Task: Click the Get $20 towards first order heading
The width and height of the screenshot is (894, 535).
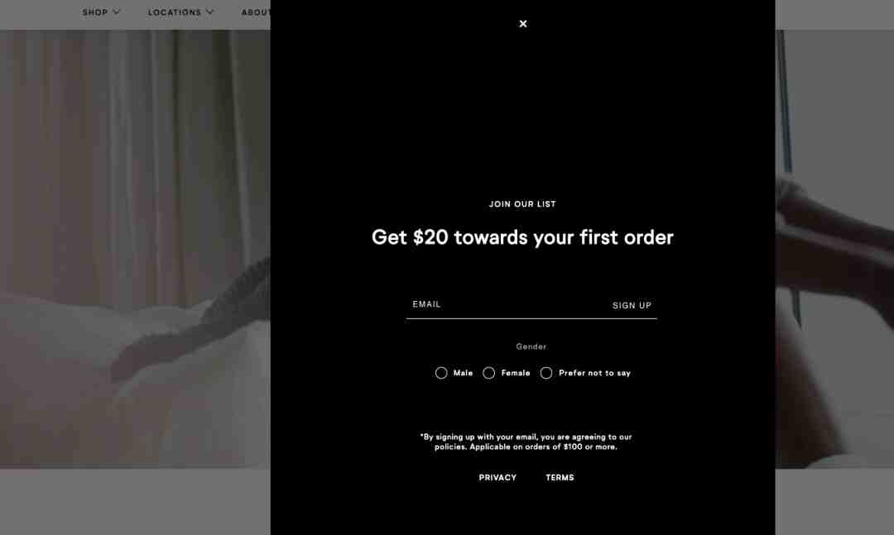Action: 522,237
